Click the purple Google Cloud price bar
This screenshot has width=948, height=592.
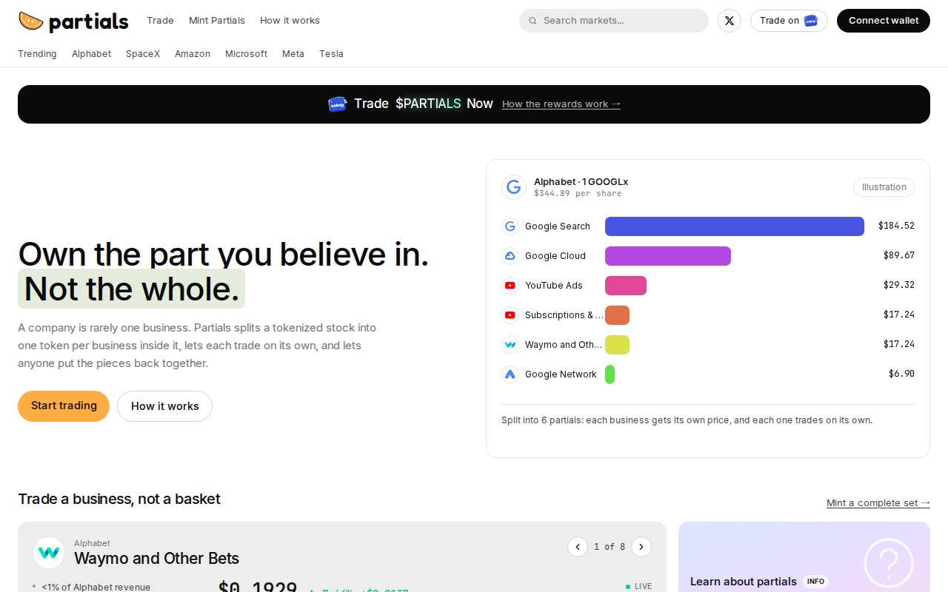[668, 256]
